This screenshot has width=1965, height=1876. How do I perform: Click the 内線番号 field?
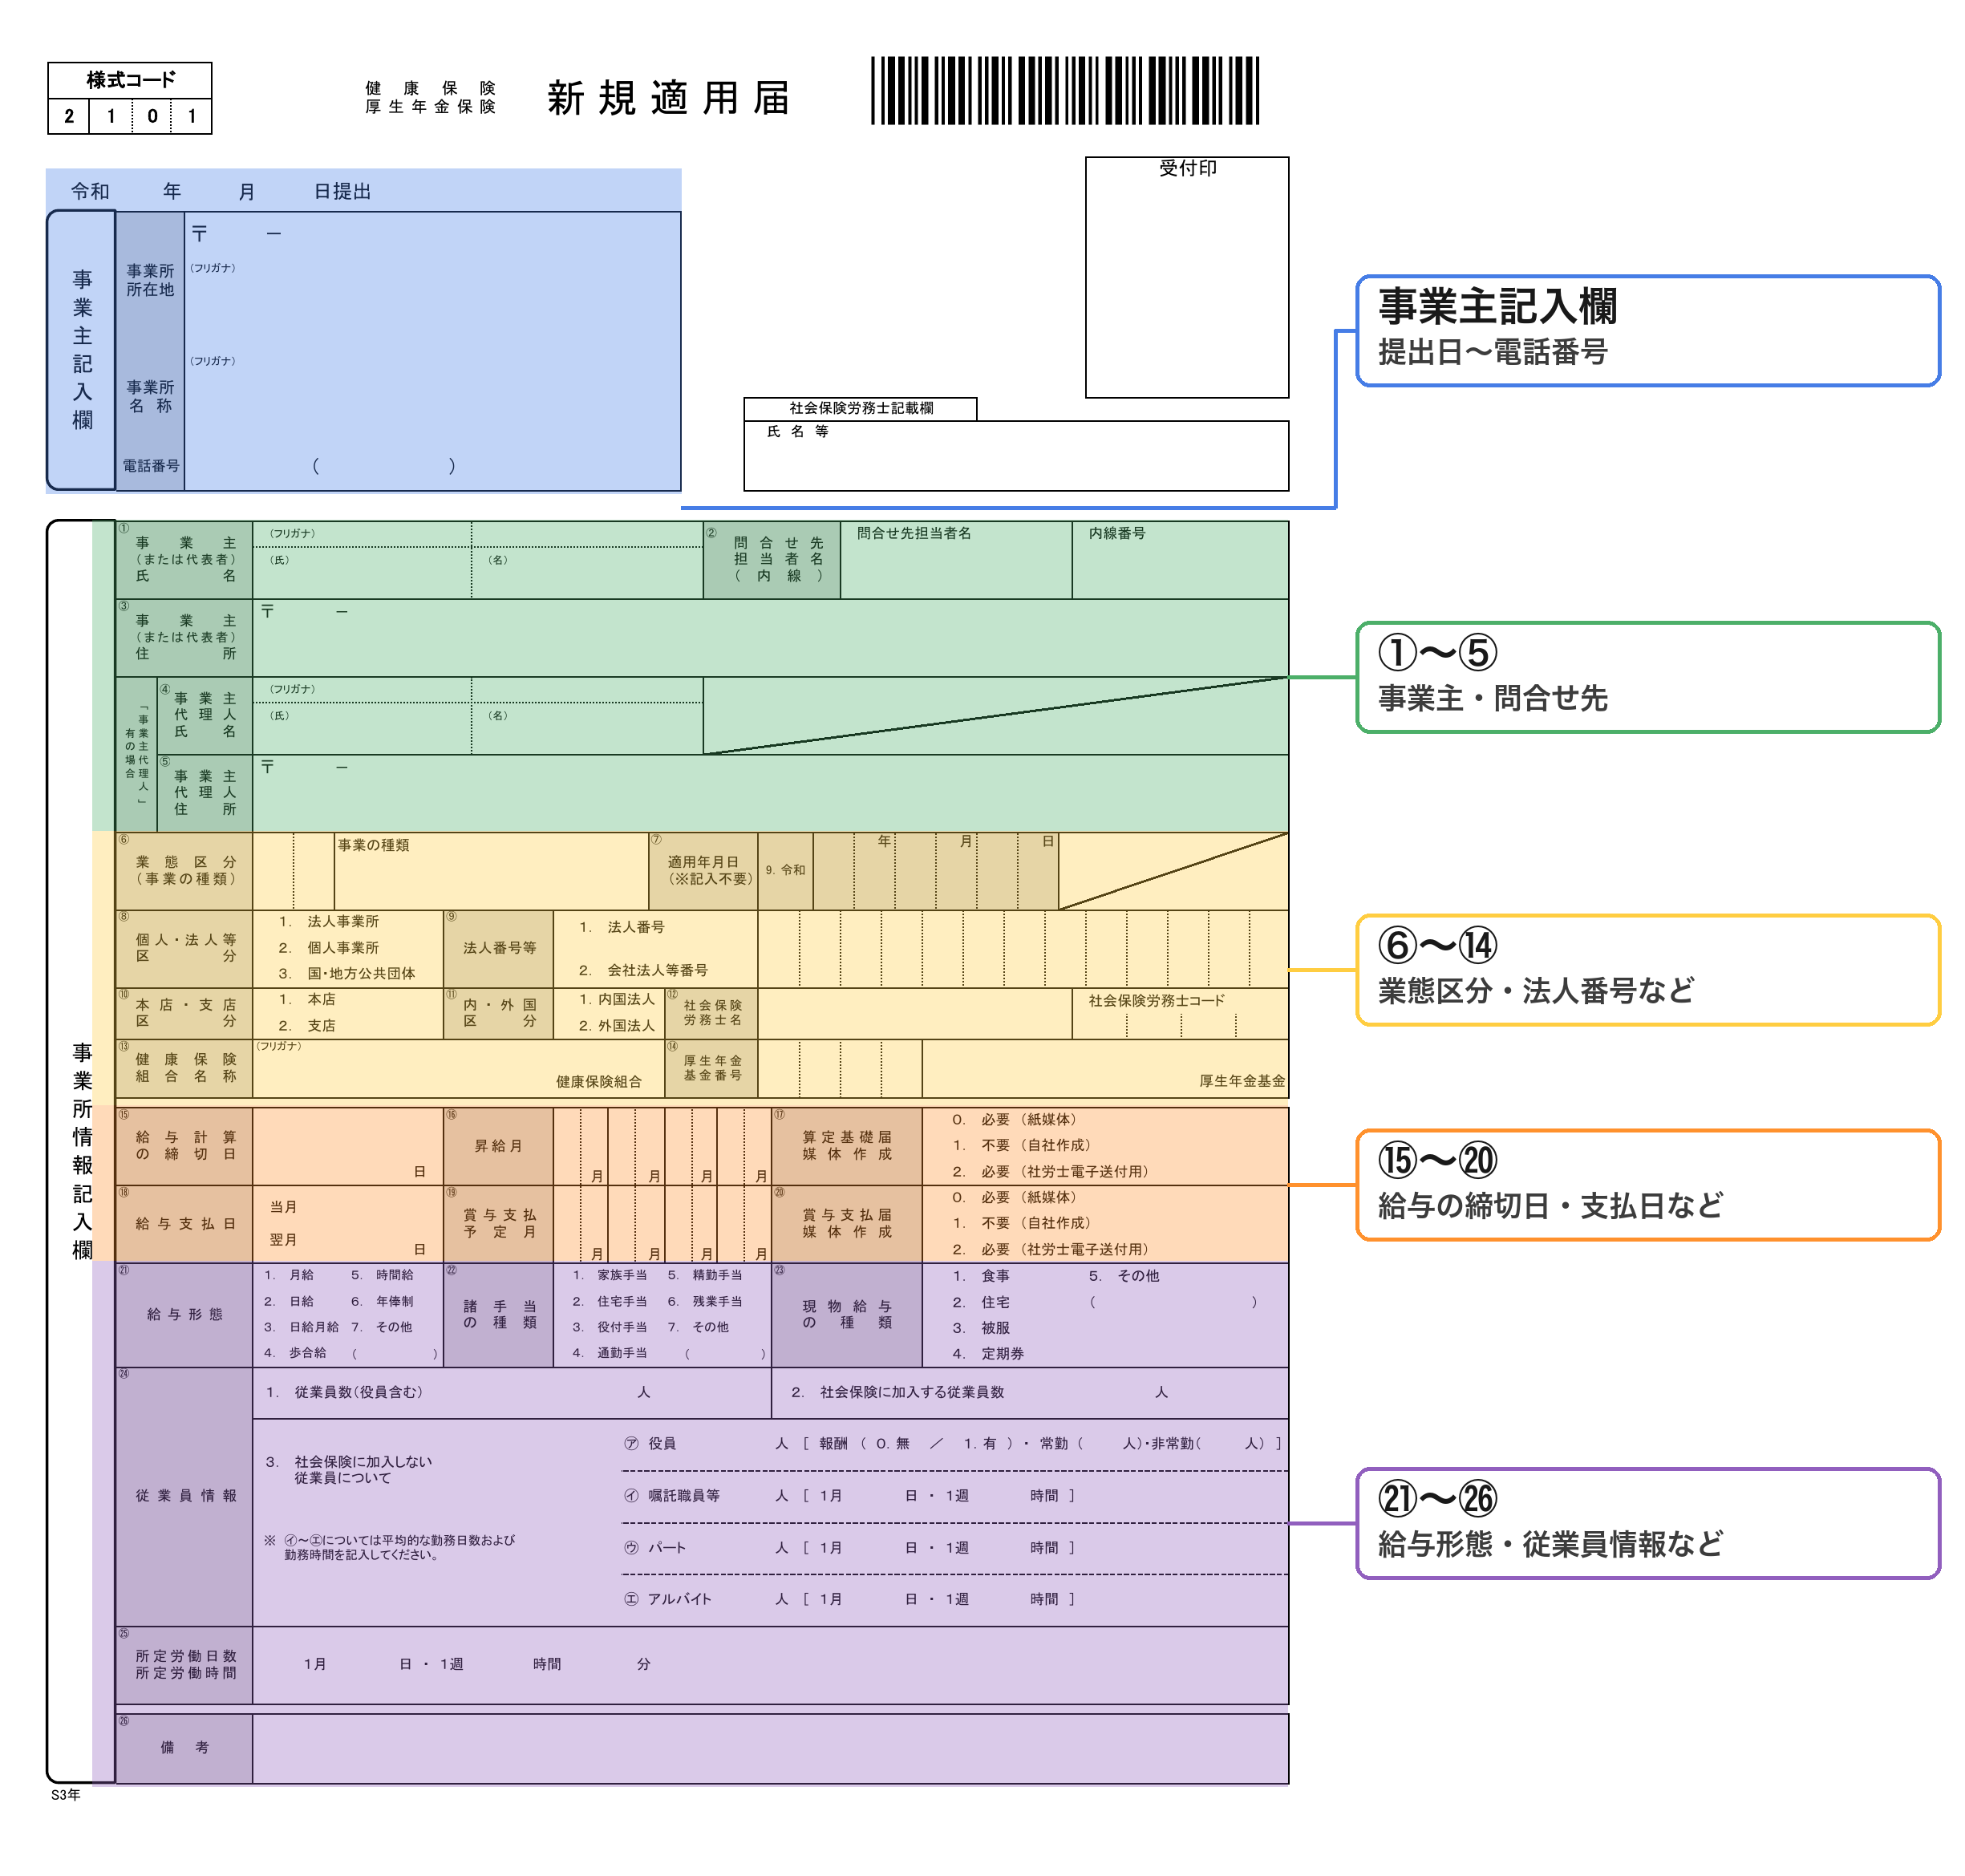coord(1180,560)
